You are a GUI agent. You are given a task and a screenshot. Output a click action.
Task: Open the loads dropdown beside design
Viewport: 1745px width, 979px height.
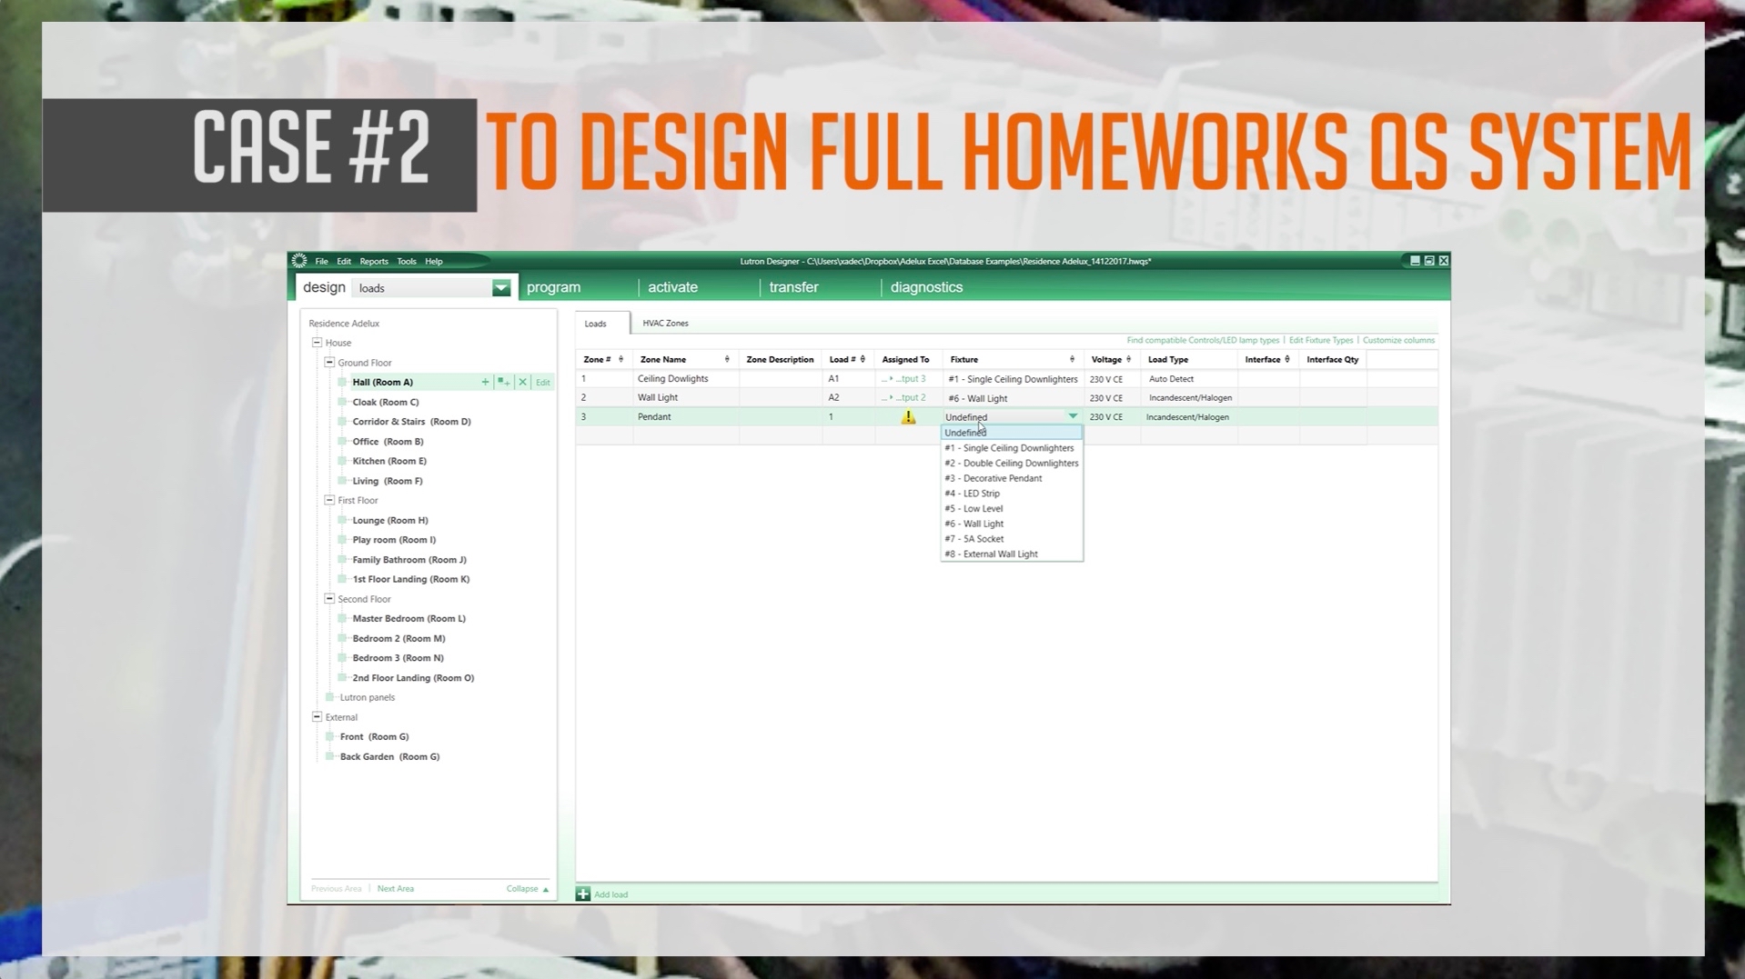pyautogui.click(x=501, y=288)
